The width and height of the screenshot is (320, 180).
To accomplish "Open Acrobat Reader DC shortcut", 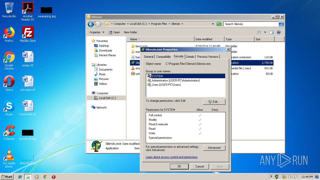I will 28,11.
